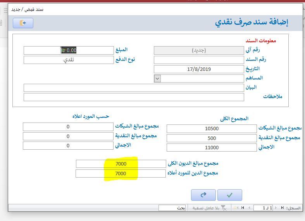The image size is (305, 221).
Task: Click the green checkmark save button
Action: tap(229, 195)
